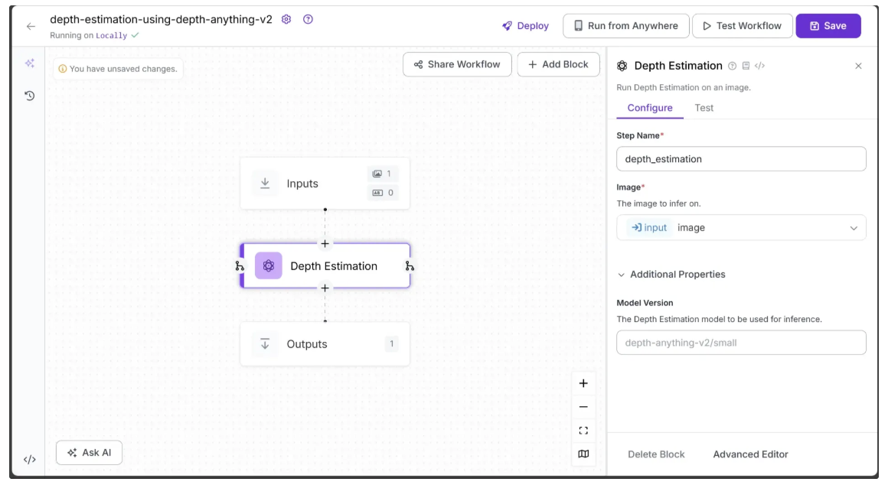Click plus connector below Depth Estimation block
The width and height of the screenshot is (888, 488).
[325, 288]
